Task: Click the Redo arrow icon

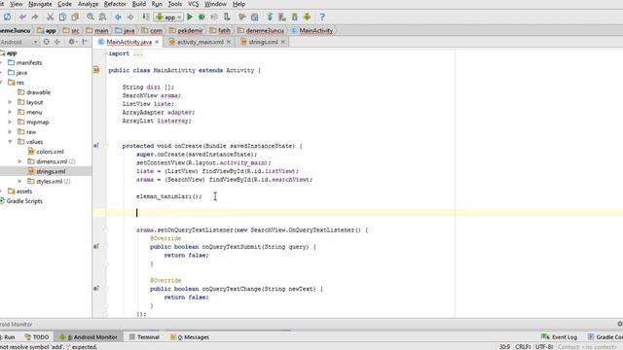Action: [x=35, y=17]
